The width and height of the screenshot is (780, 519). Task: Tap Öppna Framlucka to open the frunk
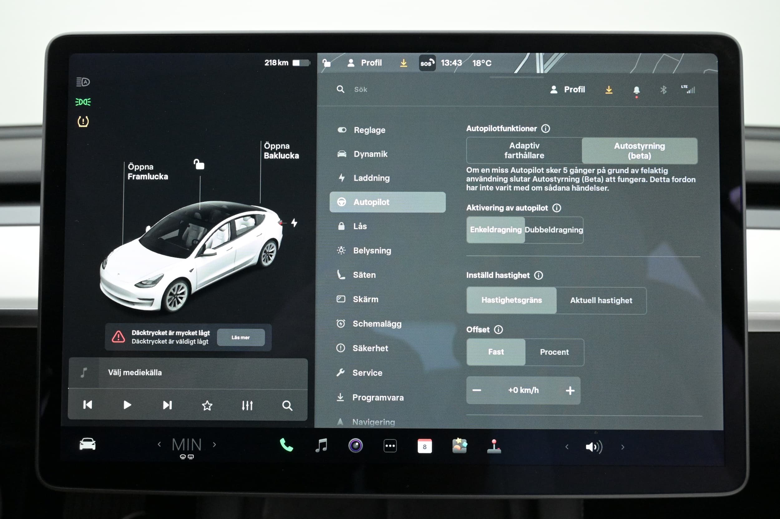[x=148, y=172]
